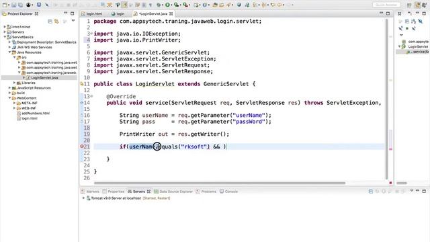Expand the Libraries node
430x242 pixels.
[x=15, y=83]
